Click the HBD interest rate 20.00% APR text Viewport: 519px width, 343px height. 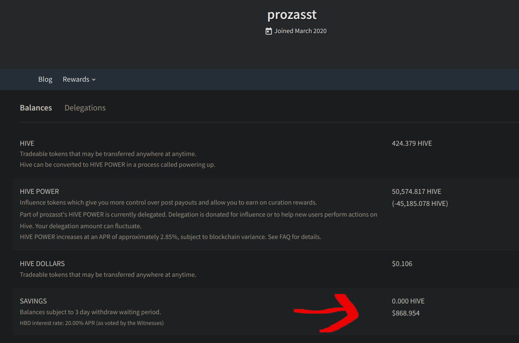92,323
